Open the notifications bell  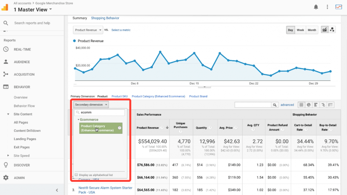coord(316,7)
